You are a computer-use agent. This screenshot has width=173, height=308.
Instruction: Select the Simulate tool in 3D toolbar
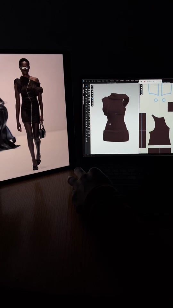click(x=86, y=86)
